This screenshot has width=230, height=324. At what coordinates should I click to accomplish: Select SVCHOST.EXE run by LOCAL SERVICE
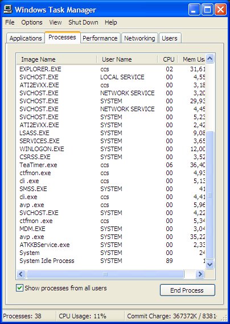(111, 77)
